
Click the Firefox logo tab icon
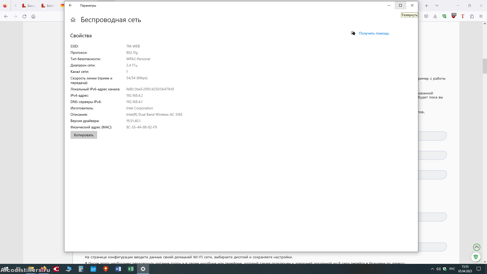pyautogui.click(x=5, y=6)
